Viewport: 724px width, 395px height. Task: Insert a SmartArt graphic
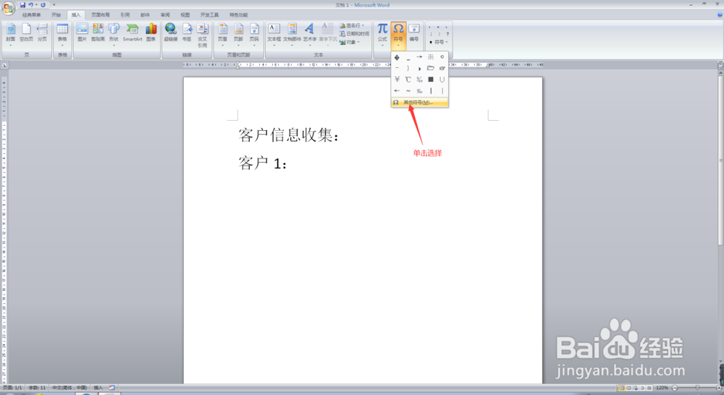[x=132, y=33]
